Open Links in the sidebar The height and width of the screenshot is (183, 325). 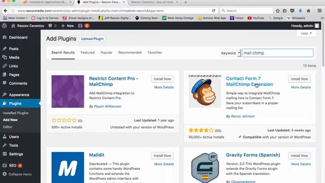pyautogui.click(x=13, y=66)
